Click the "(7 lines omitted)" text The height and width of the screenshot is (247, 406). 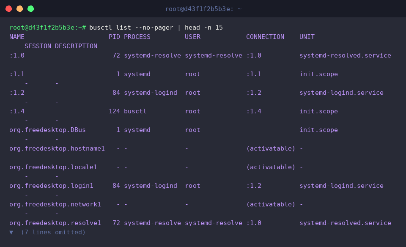click(53, 232)
